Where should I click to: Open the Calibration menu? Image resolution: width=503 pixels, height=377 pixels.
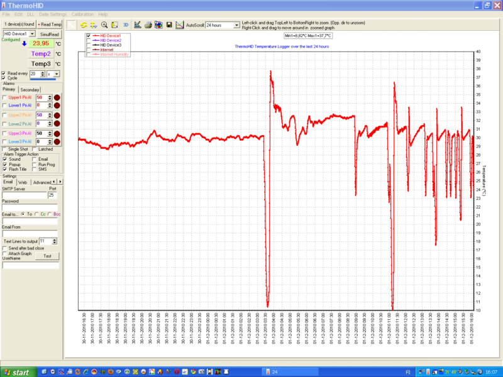point(82,14)
